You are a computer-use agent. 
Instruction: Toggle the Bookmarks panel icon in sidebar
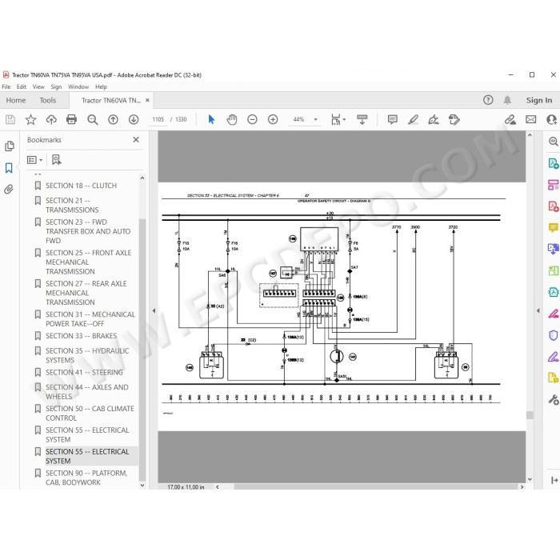[x=9, y=167]
